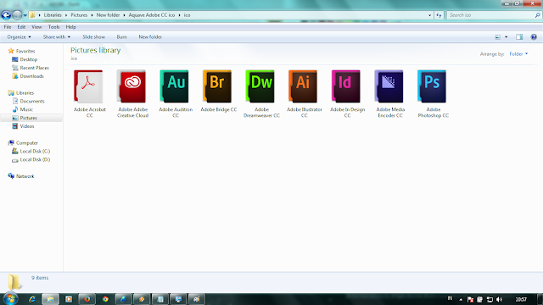
Task: Click the Forward navigation arrow button
Action: (17, 15)
